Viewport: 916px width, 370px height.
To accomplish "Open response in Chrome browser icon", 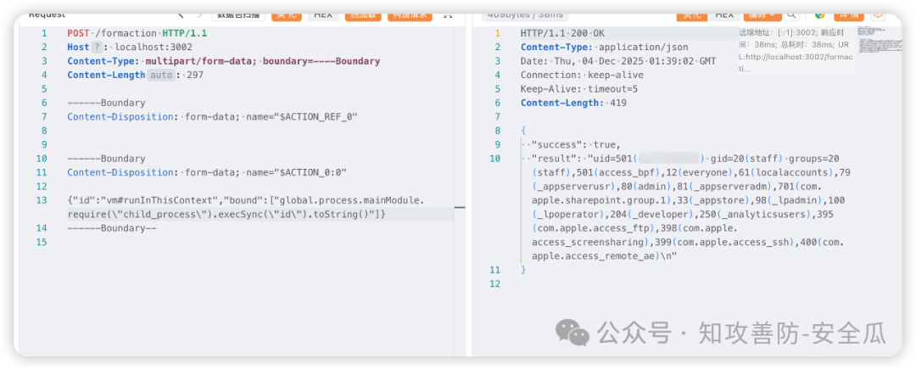I will (820, 15).
